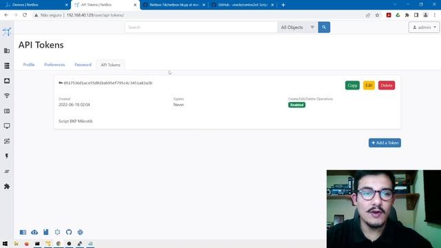
Task: Click the Enabled badge
Action: tap(297, 105)
